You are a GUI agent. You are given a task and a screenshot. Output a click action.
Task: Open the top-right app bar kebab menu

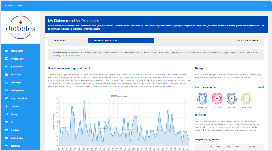[x=265, y=6]
